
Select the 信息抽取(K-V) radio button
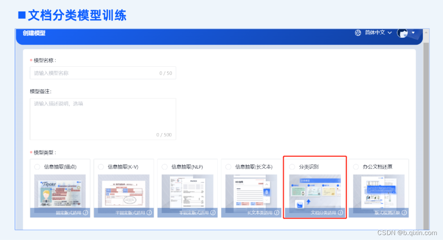click(x=101, y=167)
